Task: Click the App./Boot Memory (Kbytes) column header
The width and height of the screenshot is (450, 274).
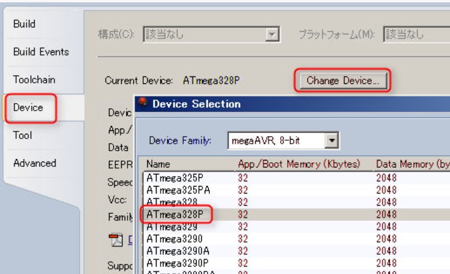Action: 299,165
